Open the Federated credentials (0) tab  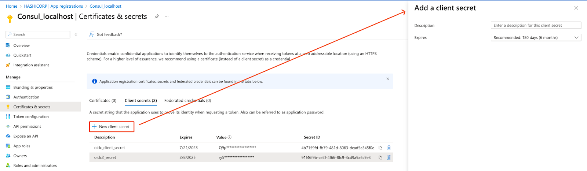(x=187, y=100)
